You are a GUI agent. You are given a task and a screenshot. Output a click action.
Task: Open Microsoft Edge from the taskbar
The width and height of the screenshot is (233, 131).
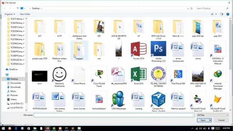16,128
